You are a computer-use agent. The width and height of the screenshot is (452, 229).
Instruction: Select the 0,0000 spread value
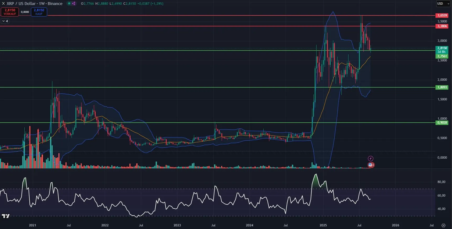click(25, 12)
